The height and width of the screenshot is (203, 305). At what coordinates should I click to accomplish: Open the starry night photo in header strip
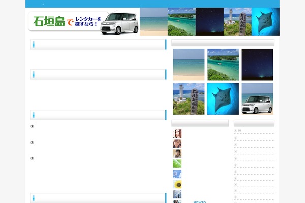(209, 21)
